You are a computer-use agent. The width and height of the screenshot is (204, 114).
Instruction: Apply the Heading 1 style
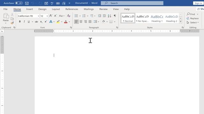(x=157, y=18)
